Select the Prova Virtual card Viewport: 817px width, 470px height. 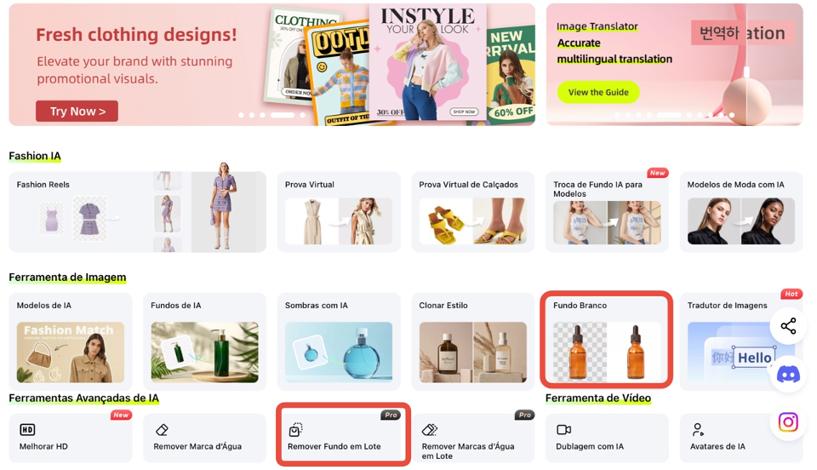339,212
